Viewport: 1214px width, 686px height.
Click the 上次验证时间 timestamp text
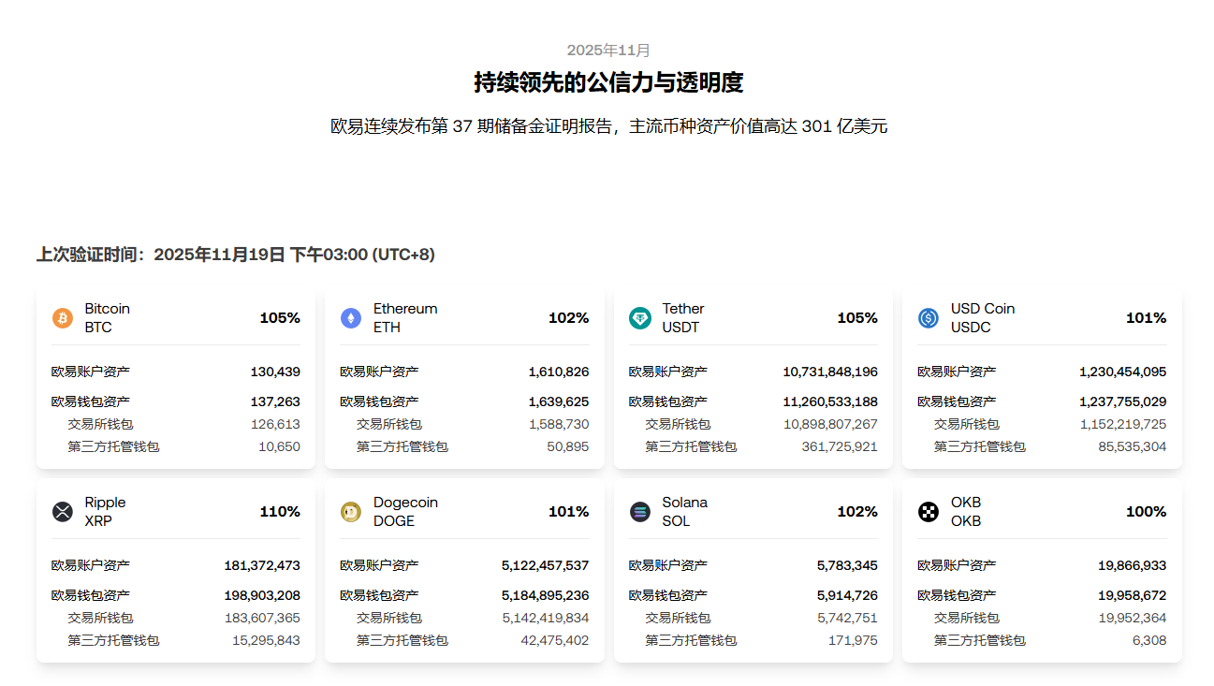236,255
